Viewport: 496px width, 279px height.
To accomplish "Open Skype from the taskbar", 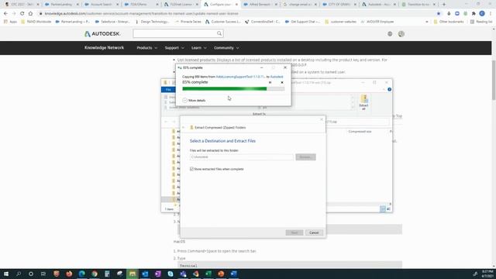I will pos(170,274).
